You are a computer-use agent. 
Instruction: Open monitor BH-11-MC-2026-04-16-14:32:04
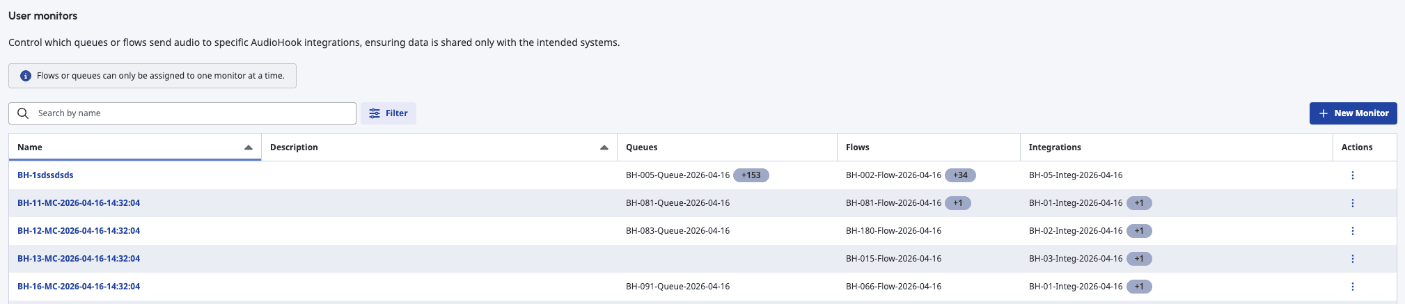click(79, 203)
